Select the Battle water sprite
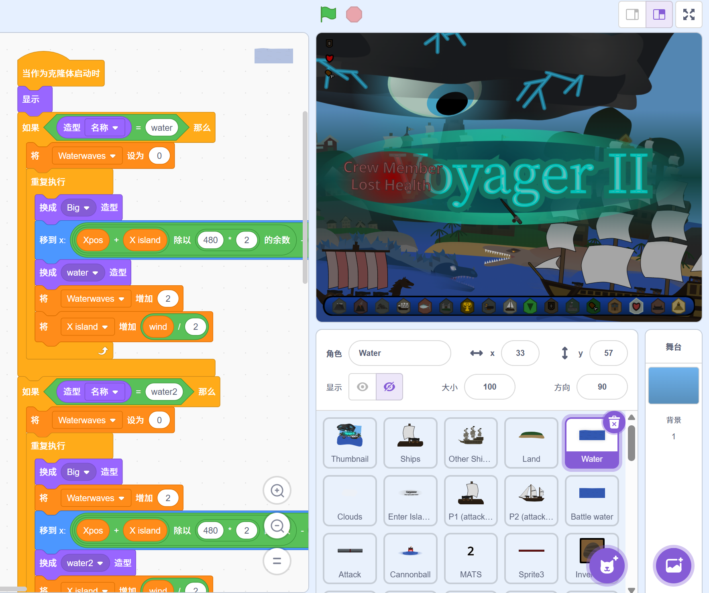 tap(591, 500)
